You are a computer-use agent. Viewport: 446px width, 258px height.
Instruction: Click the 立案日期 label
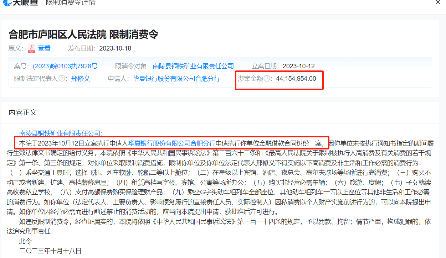(266, 66)
